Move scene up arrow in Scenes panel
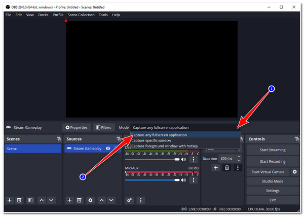304x216 pixels. [x=42, y=200]
